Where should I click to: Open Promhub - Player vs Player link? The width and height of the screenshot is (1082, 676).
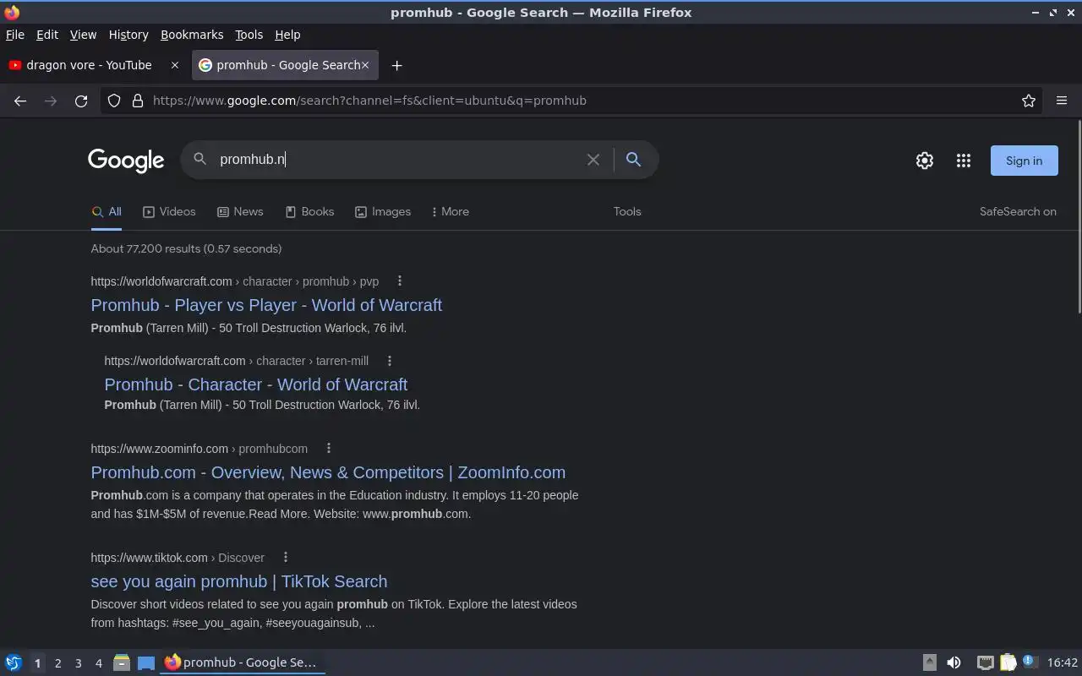point(266,305)
